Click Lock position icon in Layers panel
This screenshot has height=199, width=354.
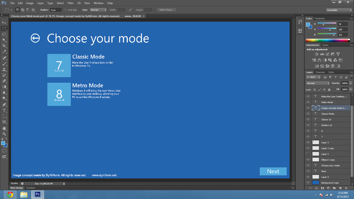(x=324, y=89)
